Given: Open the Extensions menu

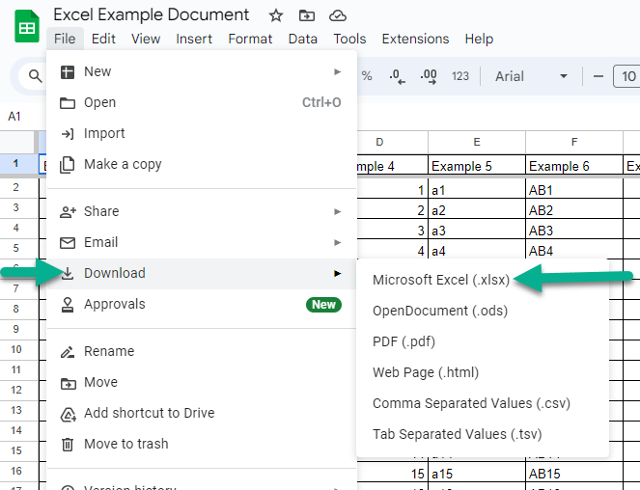Looking at the screenshot, I should (x=415, y=39).
